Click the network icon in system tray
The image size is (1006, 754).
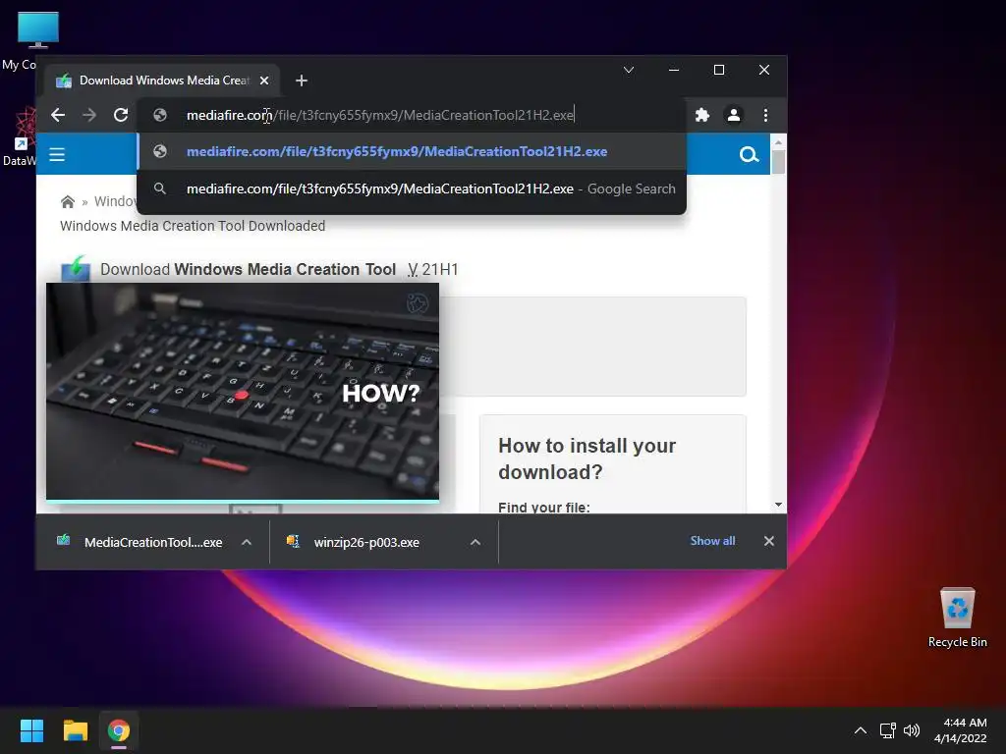[x=888, y=730]
